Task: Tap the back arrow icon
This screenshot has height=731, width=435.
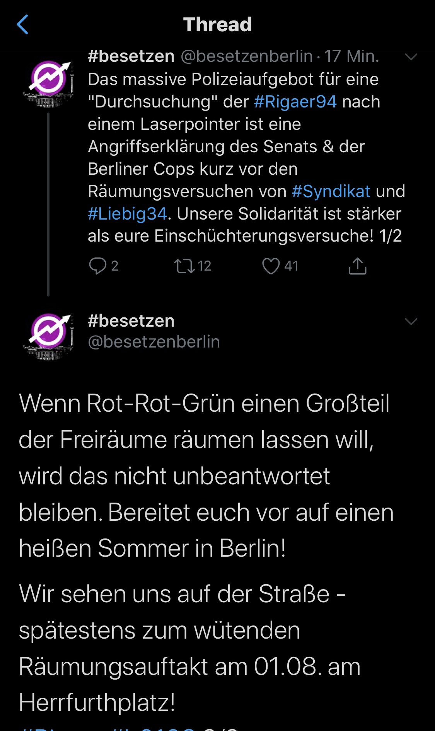Action: click(23, 25)
